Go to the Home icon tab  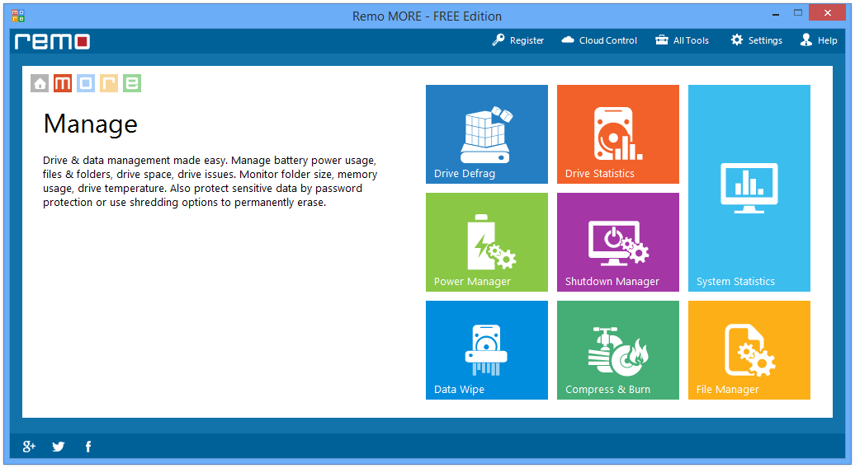(40, 83)
